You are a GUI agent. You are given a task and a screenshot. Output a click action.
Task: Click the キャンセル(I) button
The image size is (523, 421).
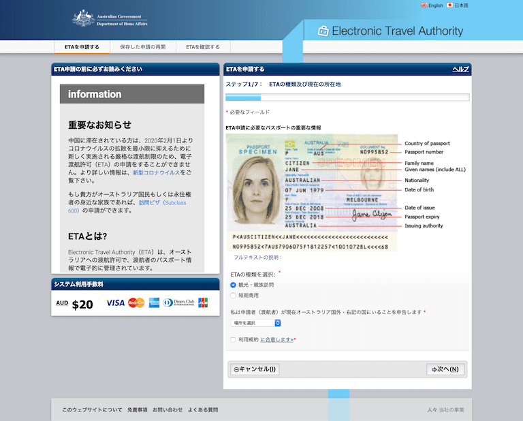(x=255, y=369)
